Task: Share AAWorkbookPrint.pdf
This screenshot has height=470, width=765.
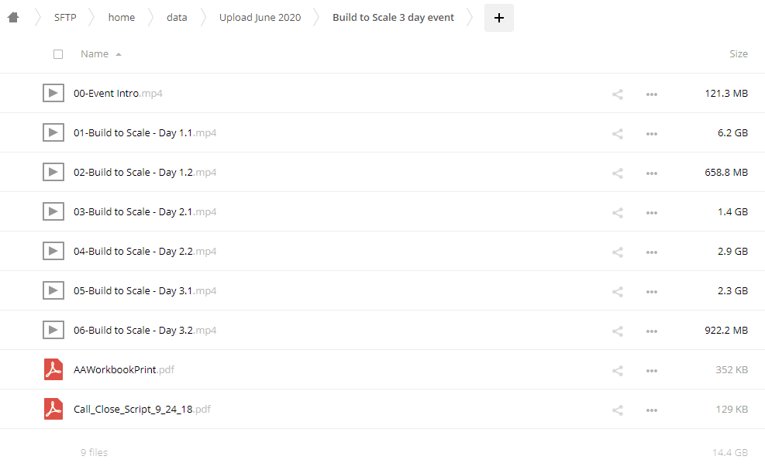Action: [618, 371]
